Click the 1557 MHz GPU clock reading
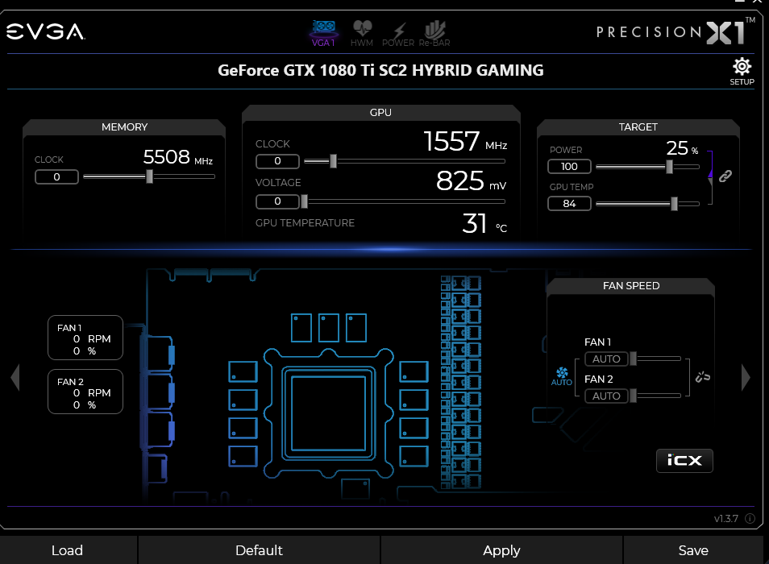769x564 pixels. (465, 142)
